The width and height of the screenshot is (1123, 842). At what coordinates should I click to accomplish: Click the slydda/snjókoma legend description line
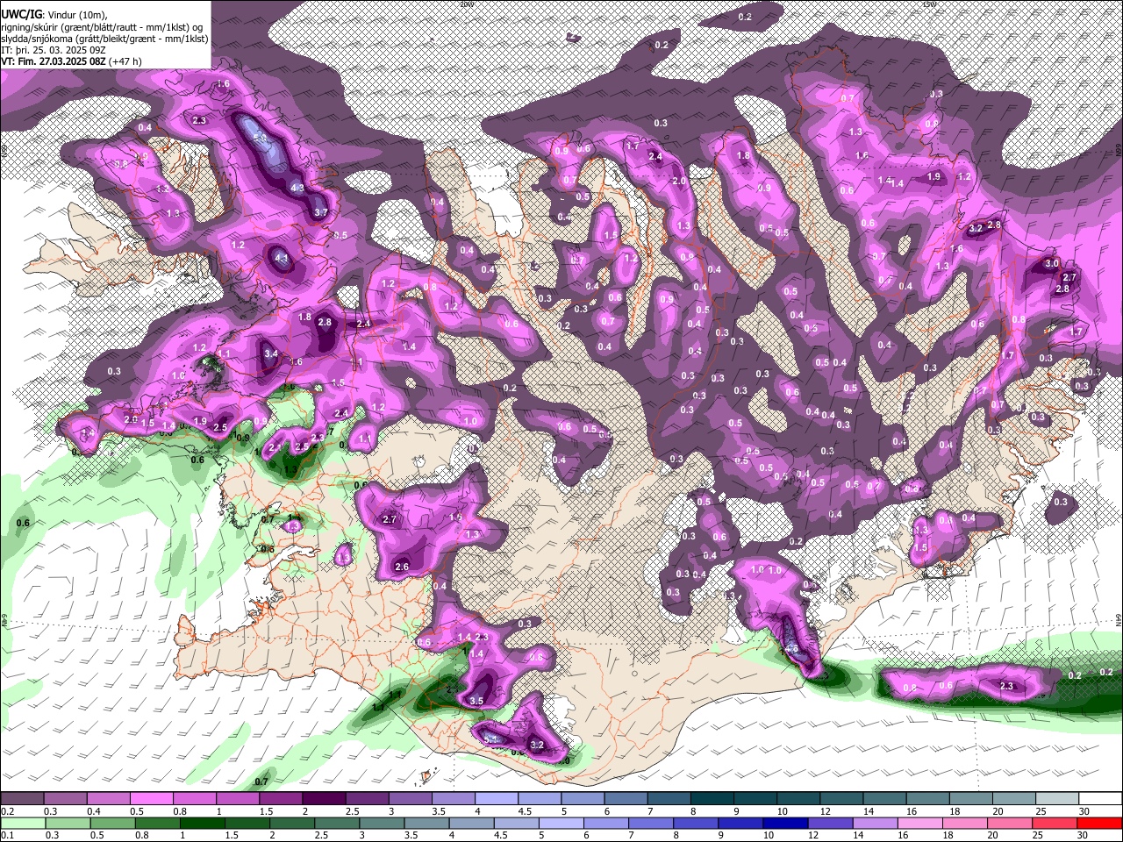tap(104, 39)
